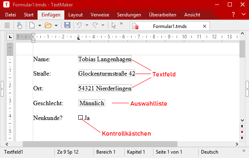
Task: Select the Formular1.tmdx document tab
Action: [x=170, y=26]
